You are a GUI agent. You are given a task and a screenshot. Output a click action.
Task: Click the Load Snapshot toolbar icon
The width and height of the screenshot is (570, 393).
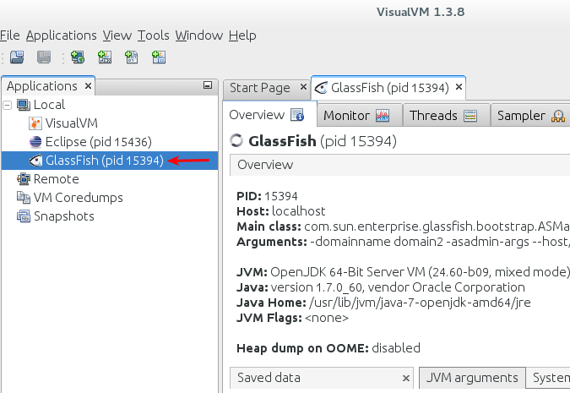coord(17,57)
